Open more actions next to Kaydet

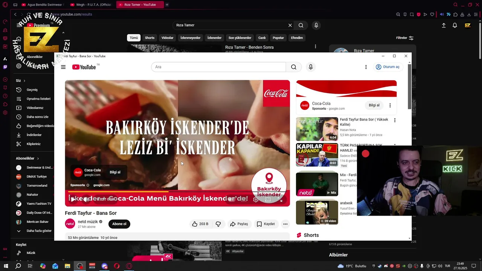285,224
